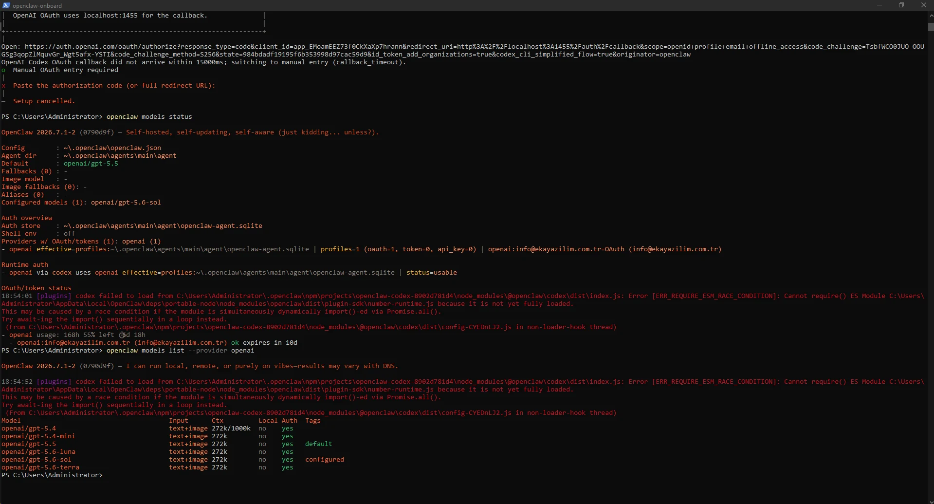Click the 'Auth' column header
The image size is (934, 504).
290,421
